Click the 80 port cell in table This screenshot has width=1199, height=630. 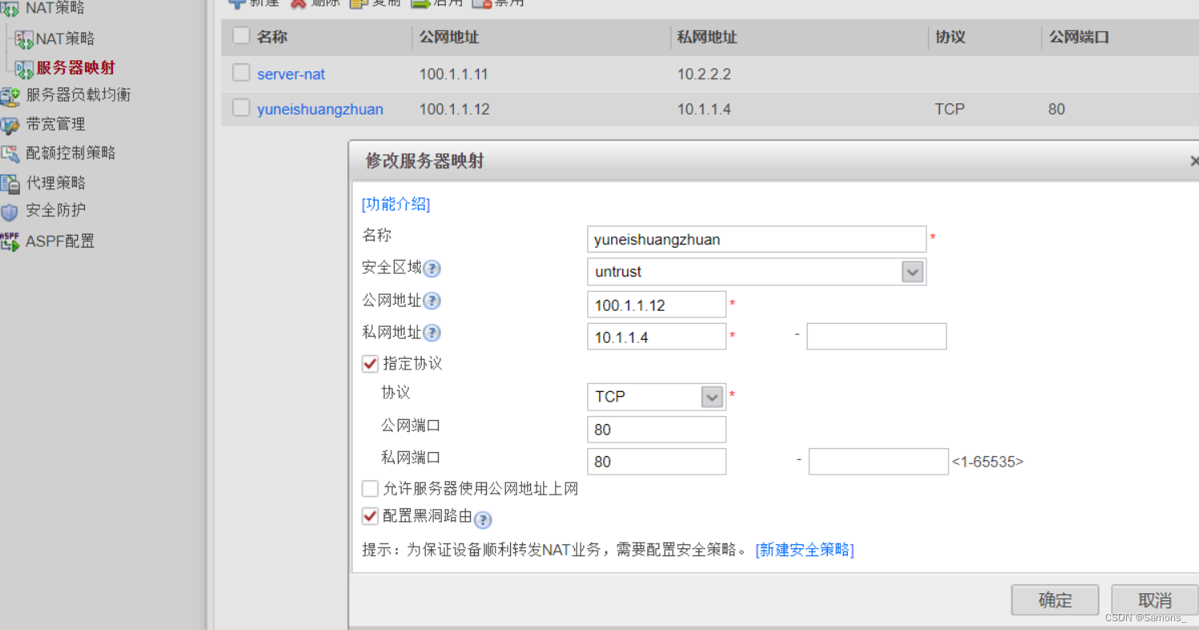pos(1056,109)
